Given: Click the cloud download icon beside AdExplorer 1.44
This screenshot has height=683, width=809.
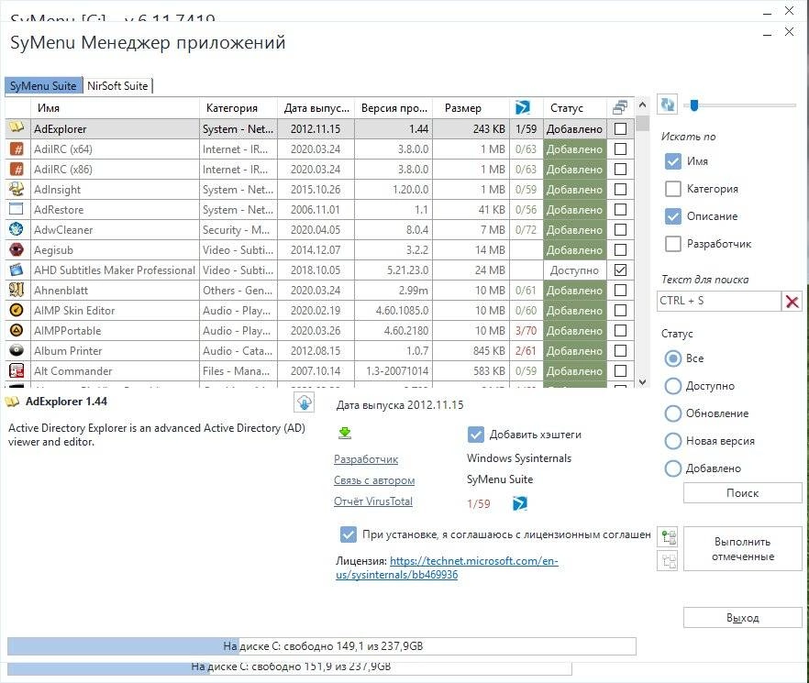Looking at the screenshot, I should (x=304, y=402).
